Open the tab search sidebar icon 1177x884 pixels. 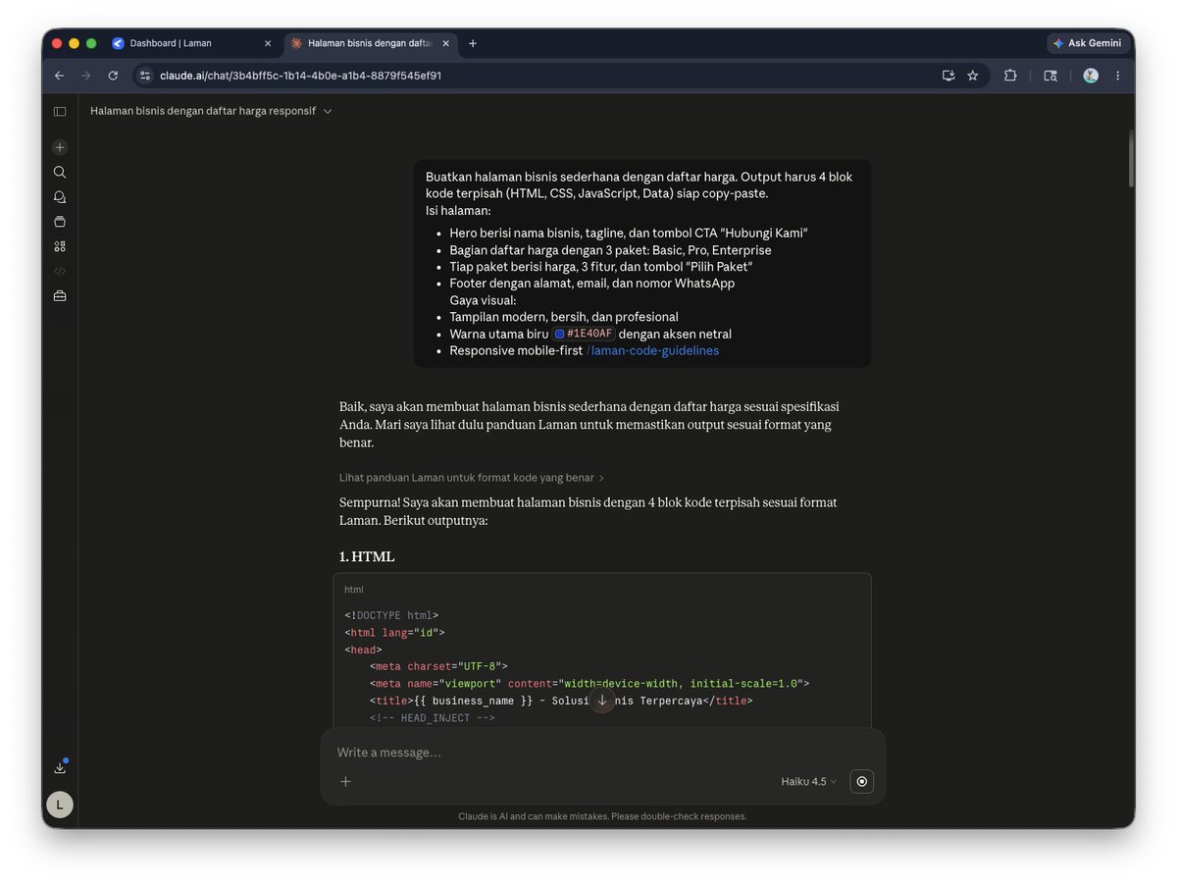[x=1050, y=76]
